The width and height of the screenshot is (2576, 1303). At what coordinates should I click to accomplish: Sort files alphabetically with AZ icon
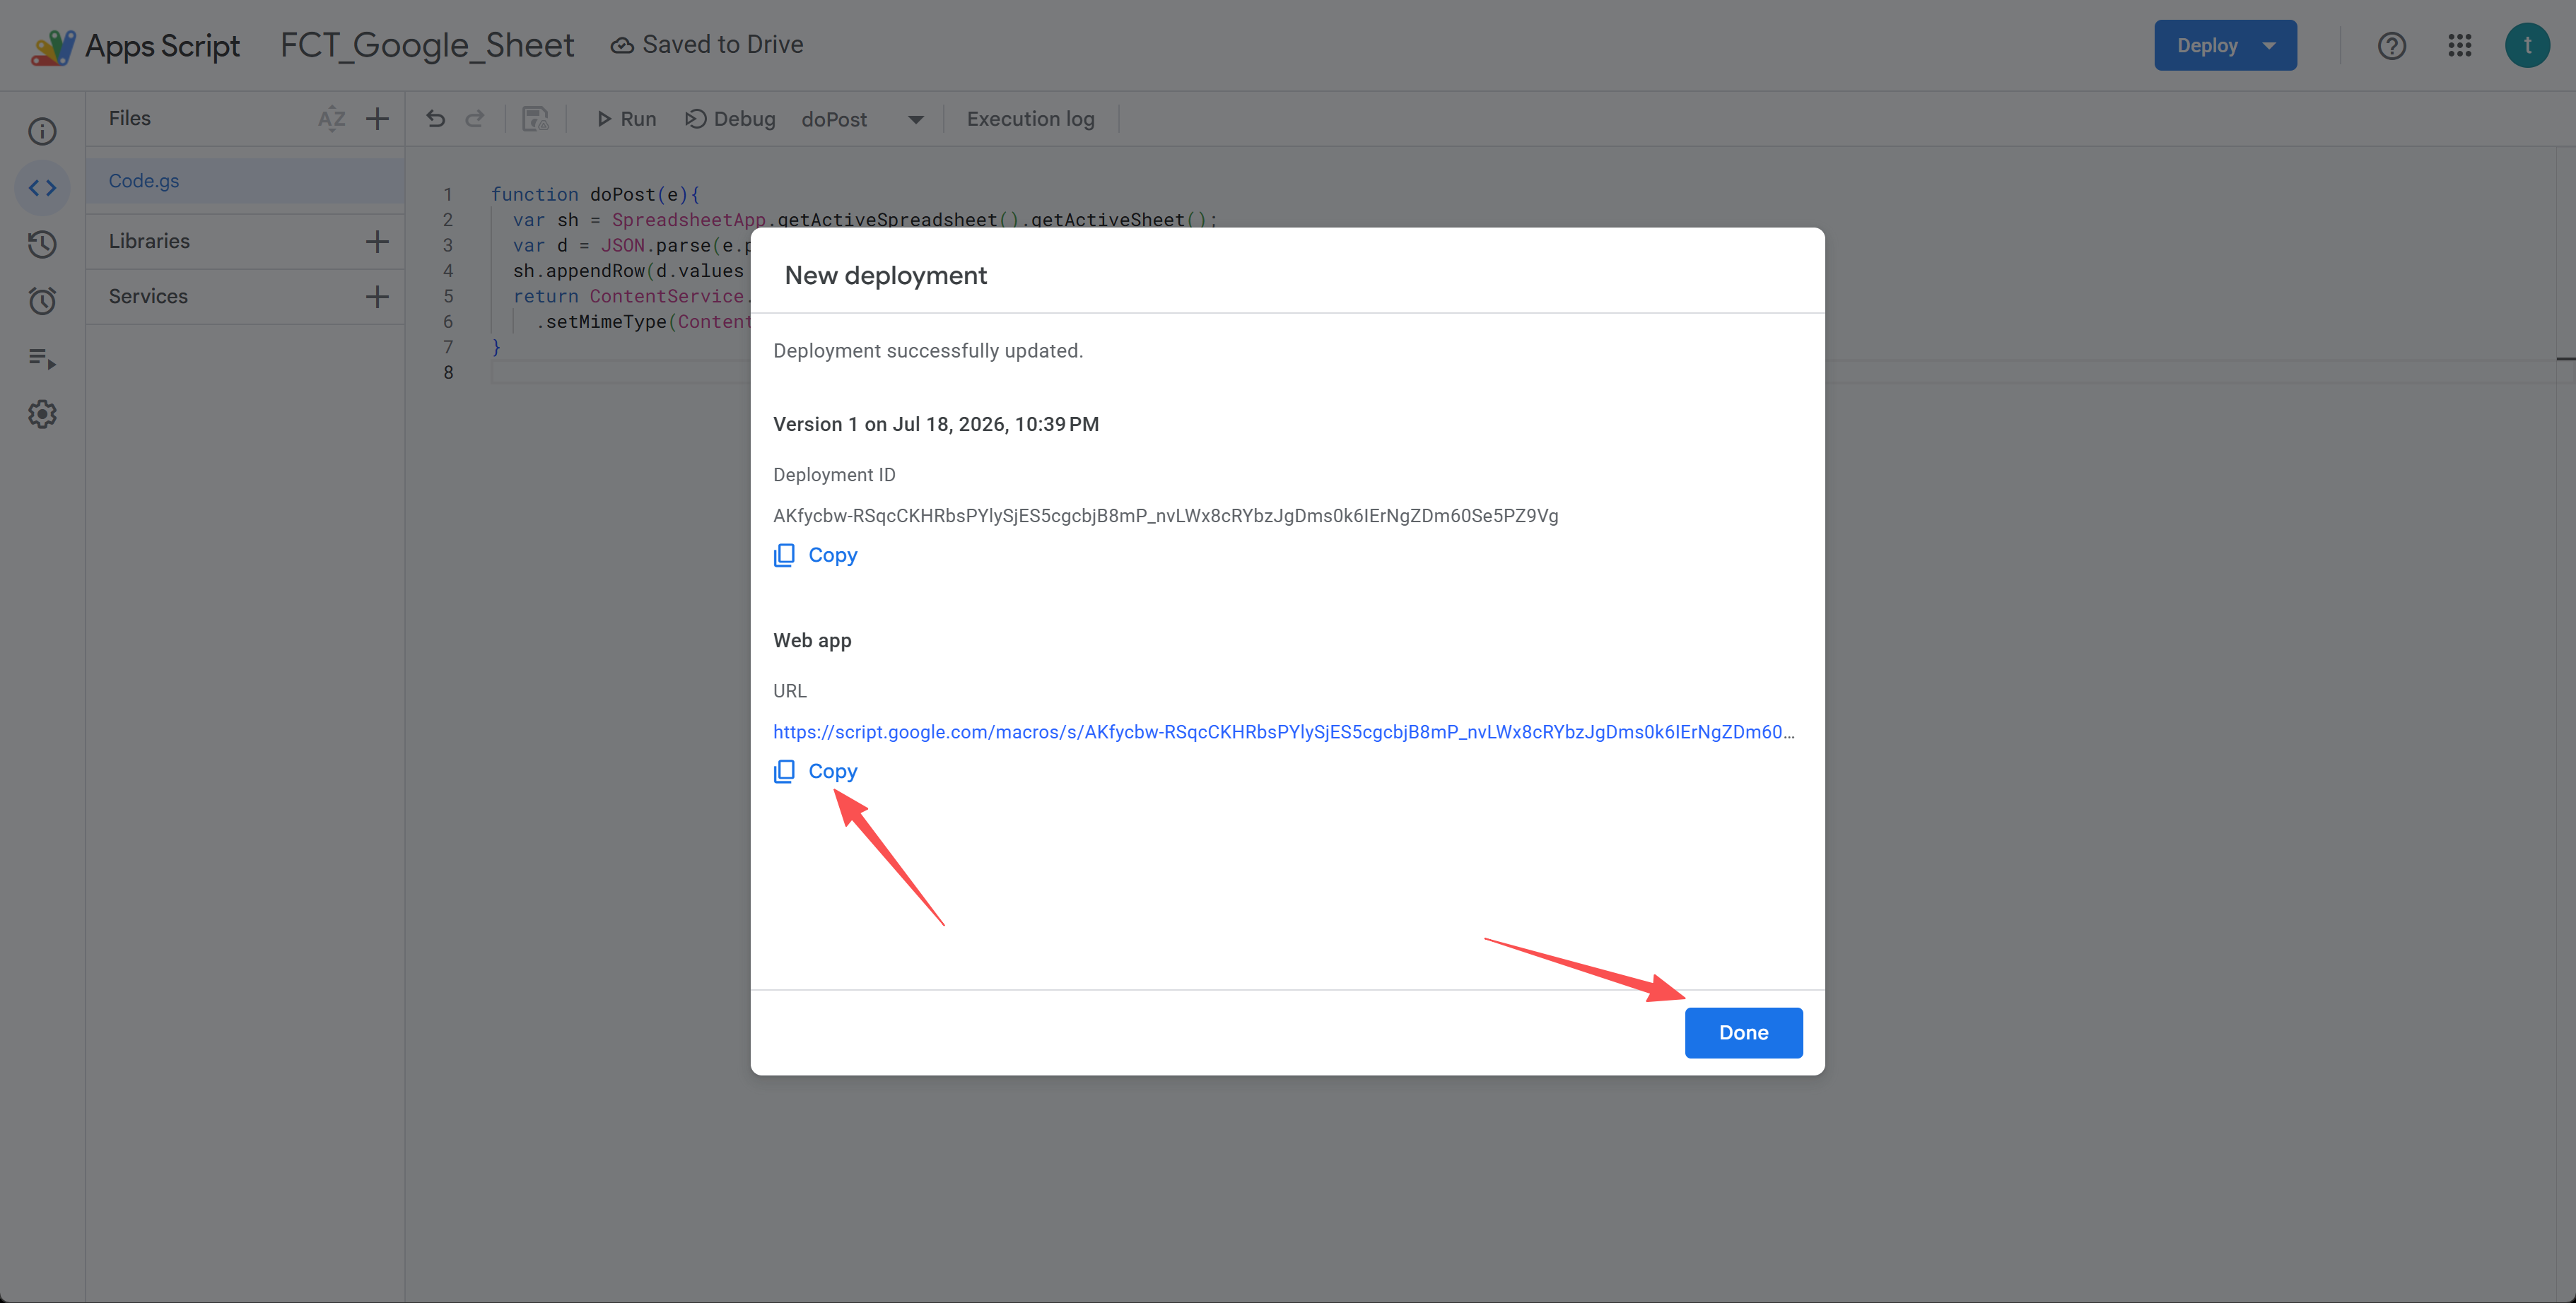[332, 119]
